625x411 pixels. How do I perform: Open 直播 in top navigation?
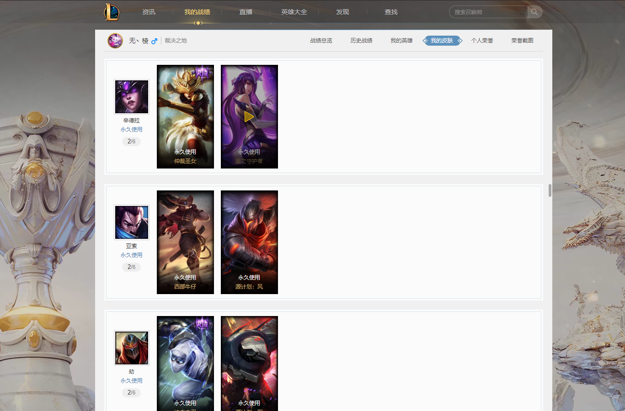coord(246,12)
